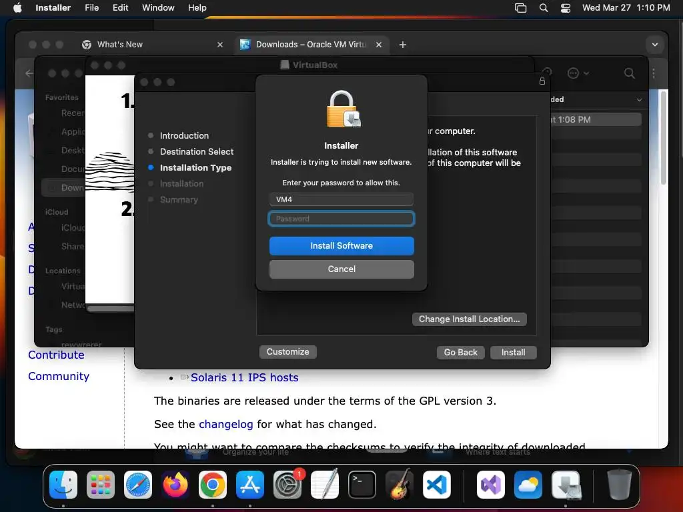Close the Downloads Oracle VM tab
The image size is (683, 512).
tap(379, 45)
